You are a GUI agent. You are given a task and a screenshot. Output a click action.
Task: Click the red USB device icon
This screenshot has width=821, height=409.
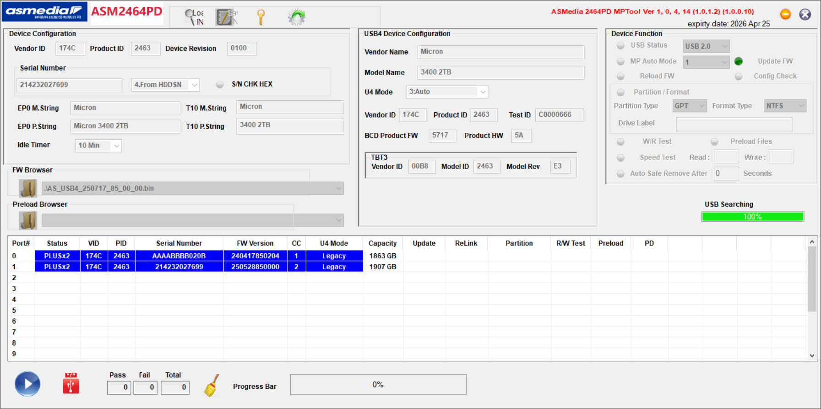71,383
